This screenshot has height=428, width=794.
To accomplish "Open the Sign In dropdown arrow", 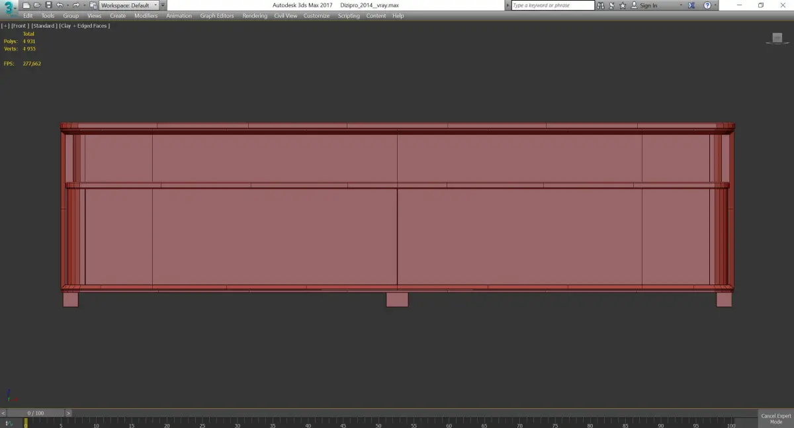I will click(681, 5).
